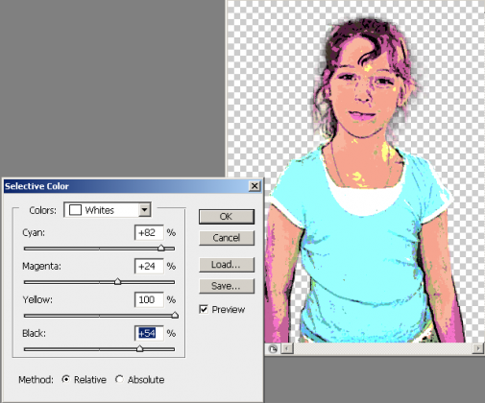Click the Cyan slider handle
The image size is (485, 403).
tap(161, 248)
